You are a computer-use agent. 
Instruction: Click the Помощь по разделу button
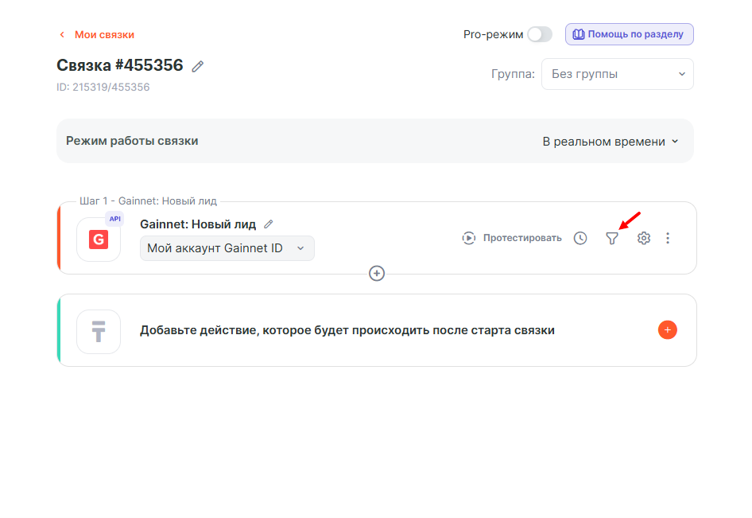(629, 34)
